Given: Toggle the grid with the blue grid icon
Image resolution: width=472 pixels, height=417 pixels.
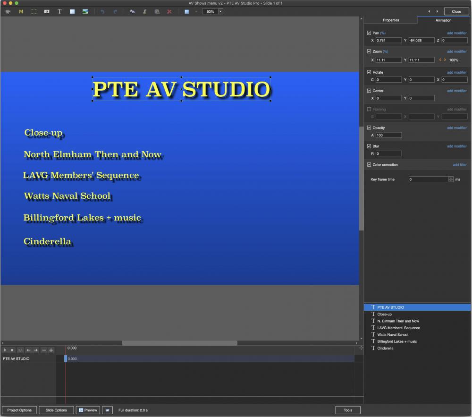Looking at the screenshot, I should click(x=186, y=11).
